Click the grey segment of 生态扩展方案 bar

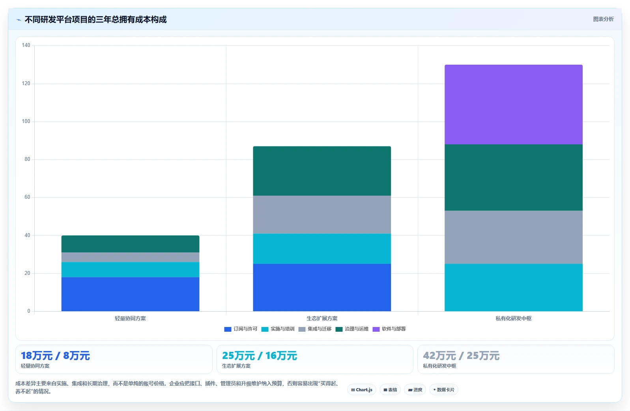point(322,215)
